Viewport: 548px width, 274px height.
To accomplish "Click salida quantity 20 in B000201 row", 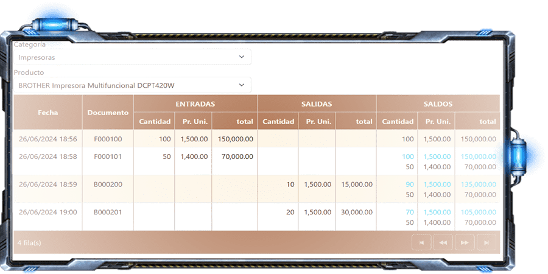I will point(290,212).
